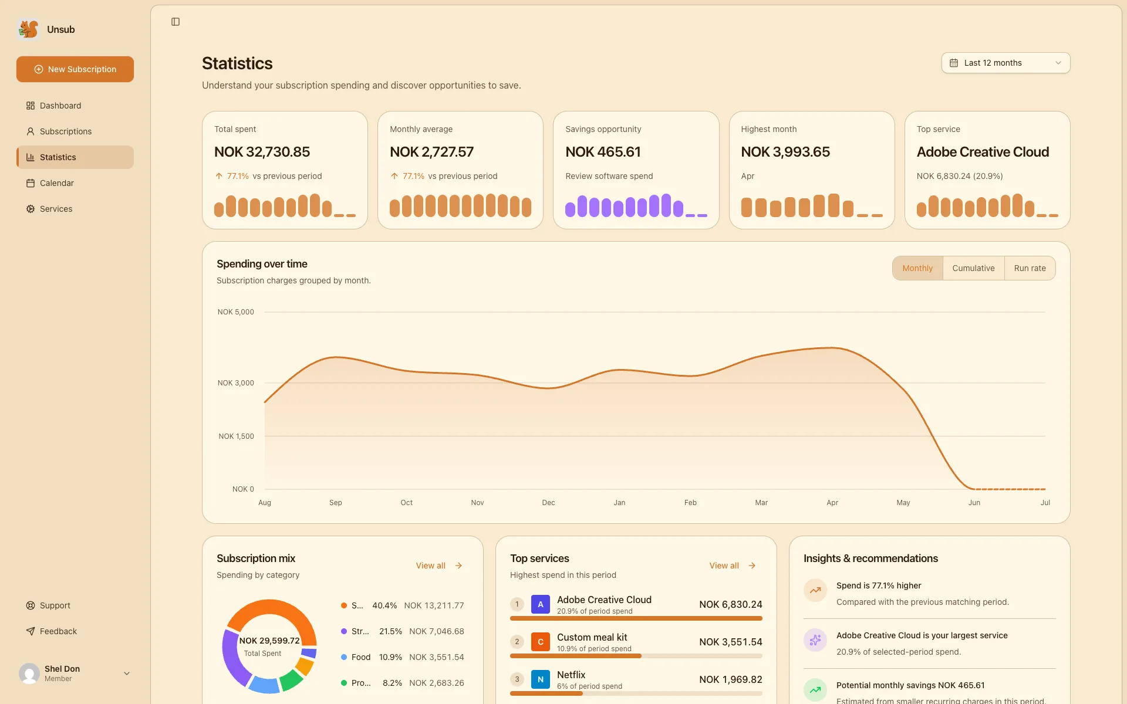Viewport: 1127px width, 704px height.
Task: Open Dashboard from the sidebar
Action: pyautogui.click(x=75, y=106)
